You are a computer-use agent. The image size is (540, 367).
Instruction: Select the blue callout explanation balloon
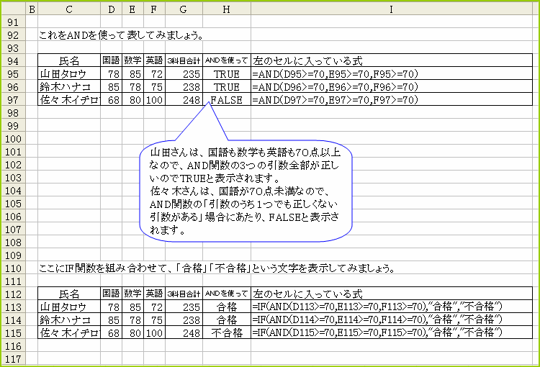pos(246,191)
